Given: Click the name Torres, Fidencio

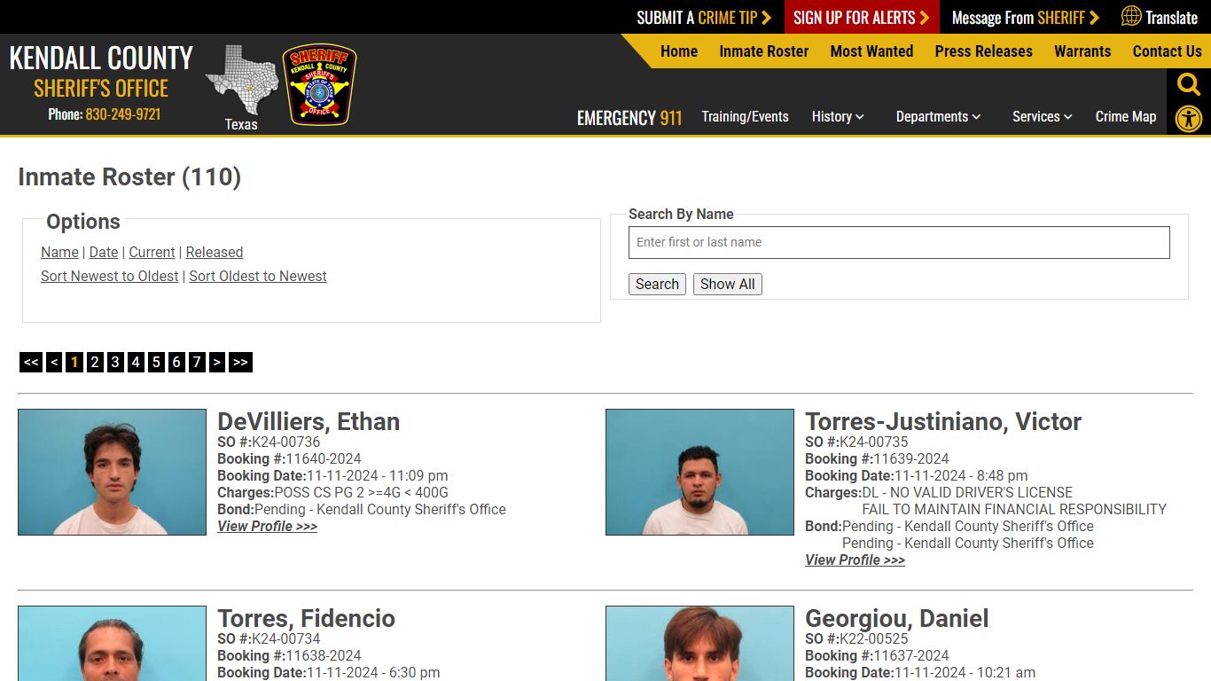Looking at the screenshot, I should [x=306, y=618].
